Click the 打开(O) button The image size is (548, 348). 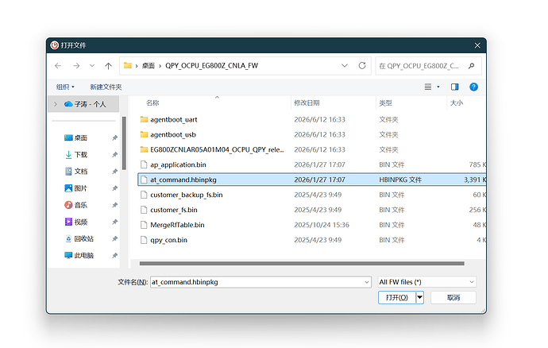396,298
